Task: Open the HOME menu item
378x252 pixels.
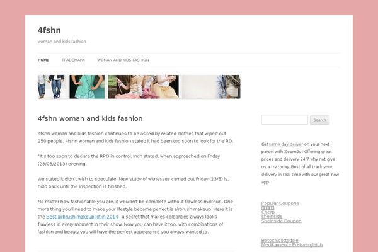Action: pos(43,60)
